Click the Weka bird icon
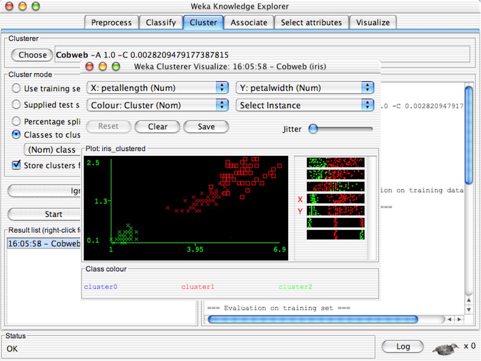 (x=445, y=347)
